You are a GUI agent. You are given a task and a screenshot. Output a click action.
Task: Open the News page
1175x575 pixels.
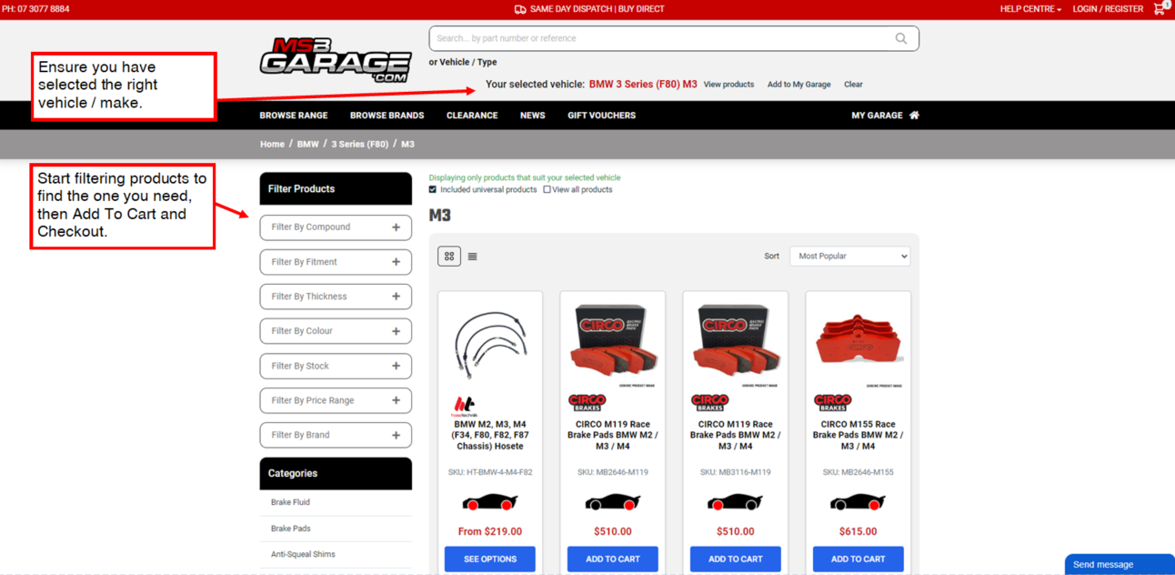(x=533, y=116)
